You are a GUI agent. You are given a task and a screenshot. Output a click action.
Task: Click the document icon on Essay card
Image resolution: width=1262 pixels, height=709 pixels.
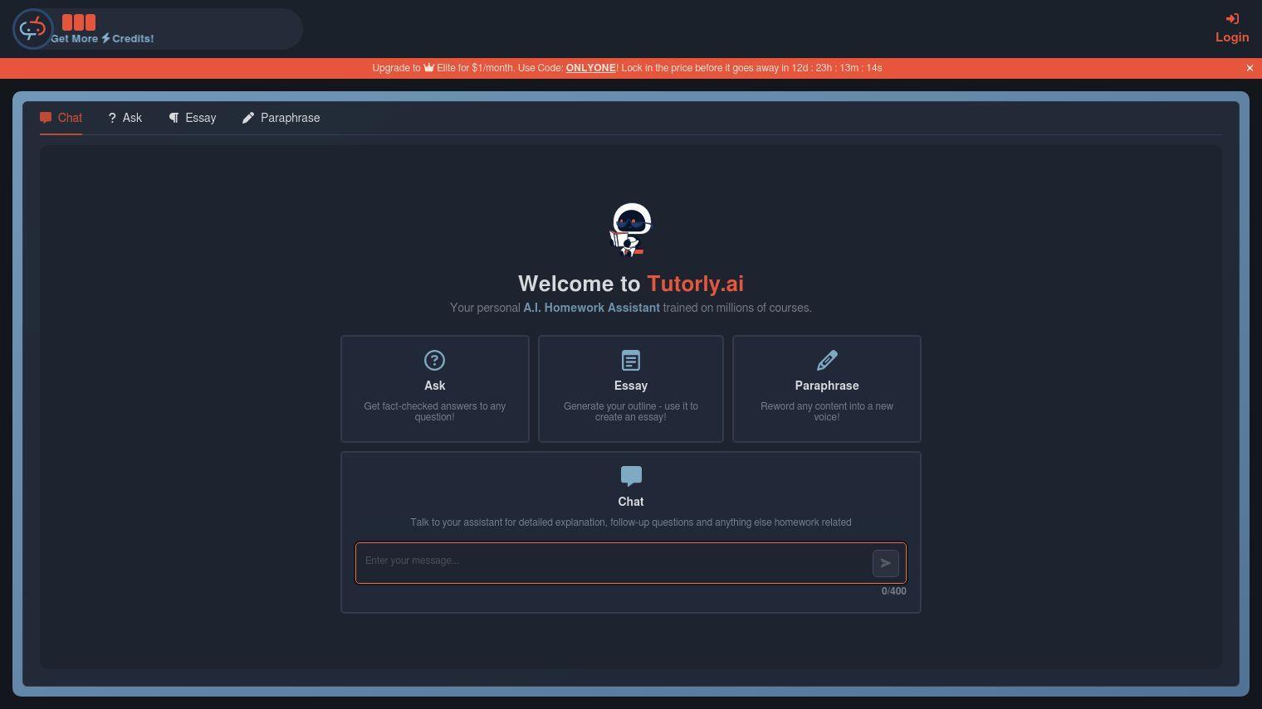pyautogui.click(x=631, y=361)
